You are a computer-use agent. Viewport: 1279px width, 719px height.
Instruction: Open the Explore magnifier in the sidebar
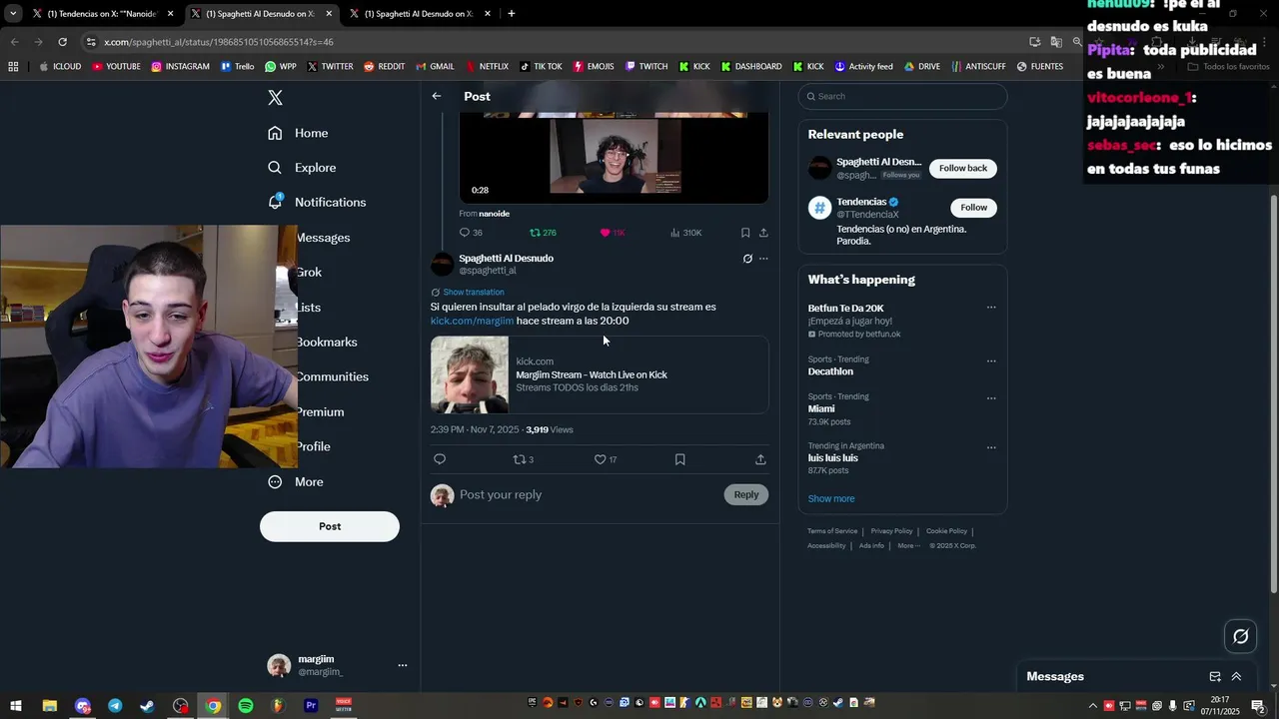275,168
